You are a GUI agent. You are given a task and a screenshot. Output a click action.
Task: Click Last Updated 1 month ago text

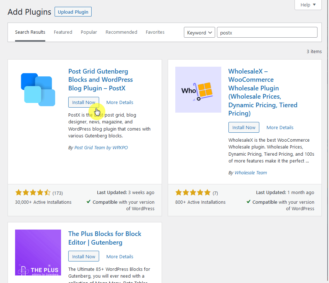coord(285,193)
